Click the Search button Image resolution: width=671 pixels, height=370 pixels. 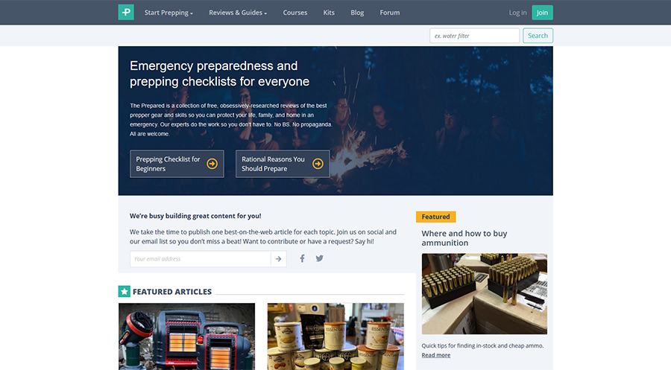click(538, 36)
